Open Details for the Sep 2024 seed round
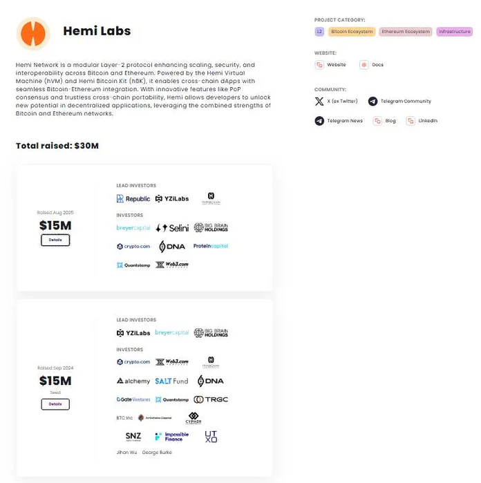Image resolution: width=481 pixels, height=483 pixels. pyautogui.click(x=55, y=404)
